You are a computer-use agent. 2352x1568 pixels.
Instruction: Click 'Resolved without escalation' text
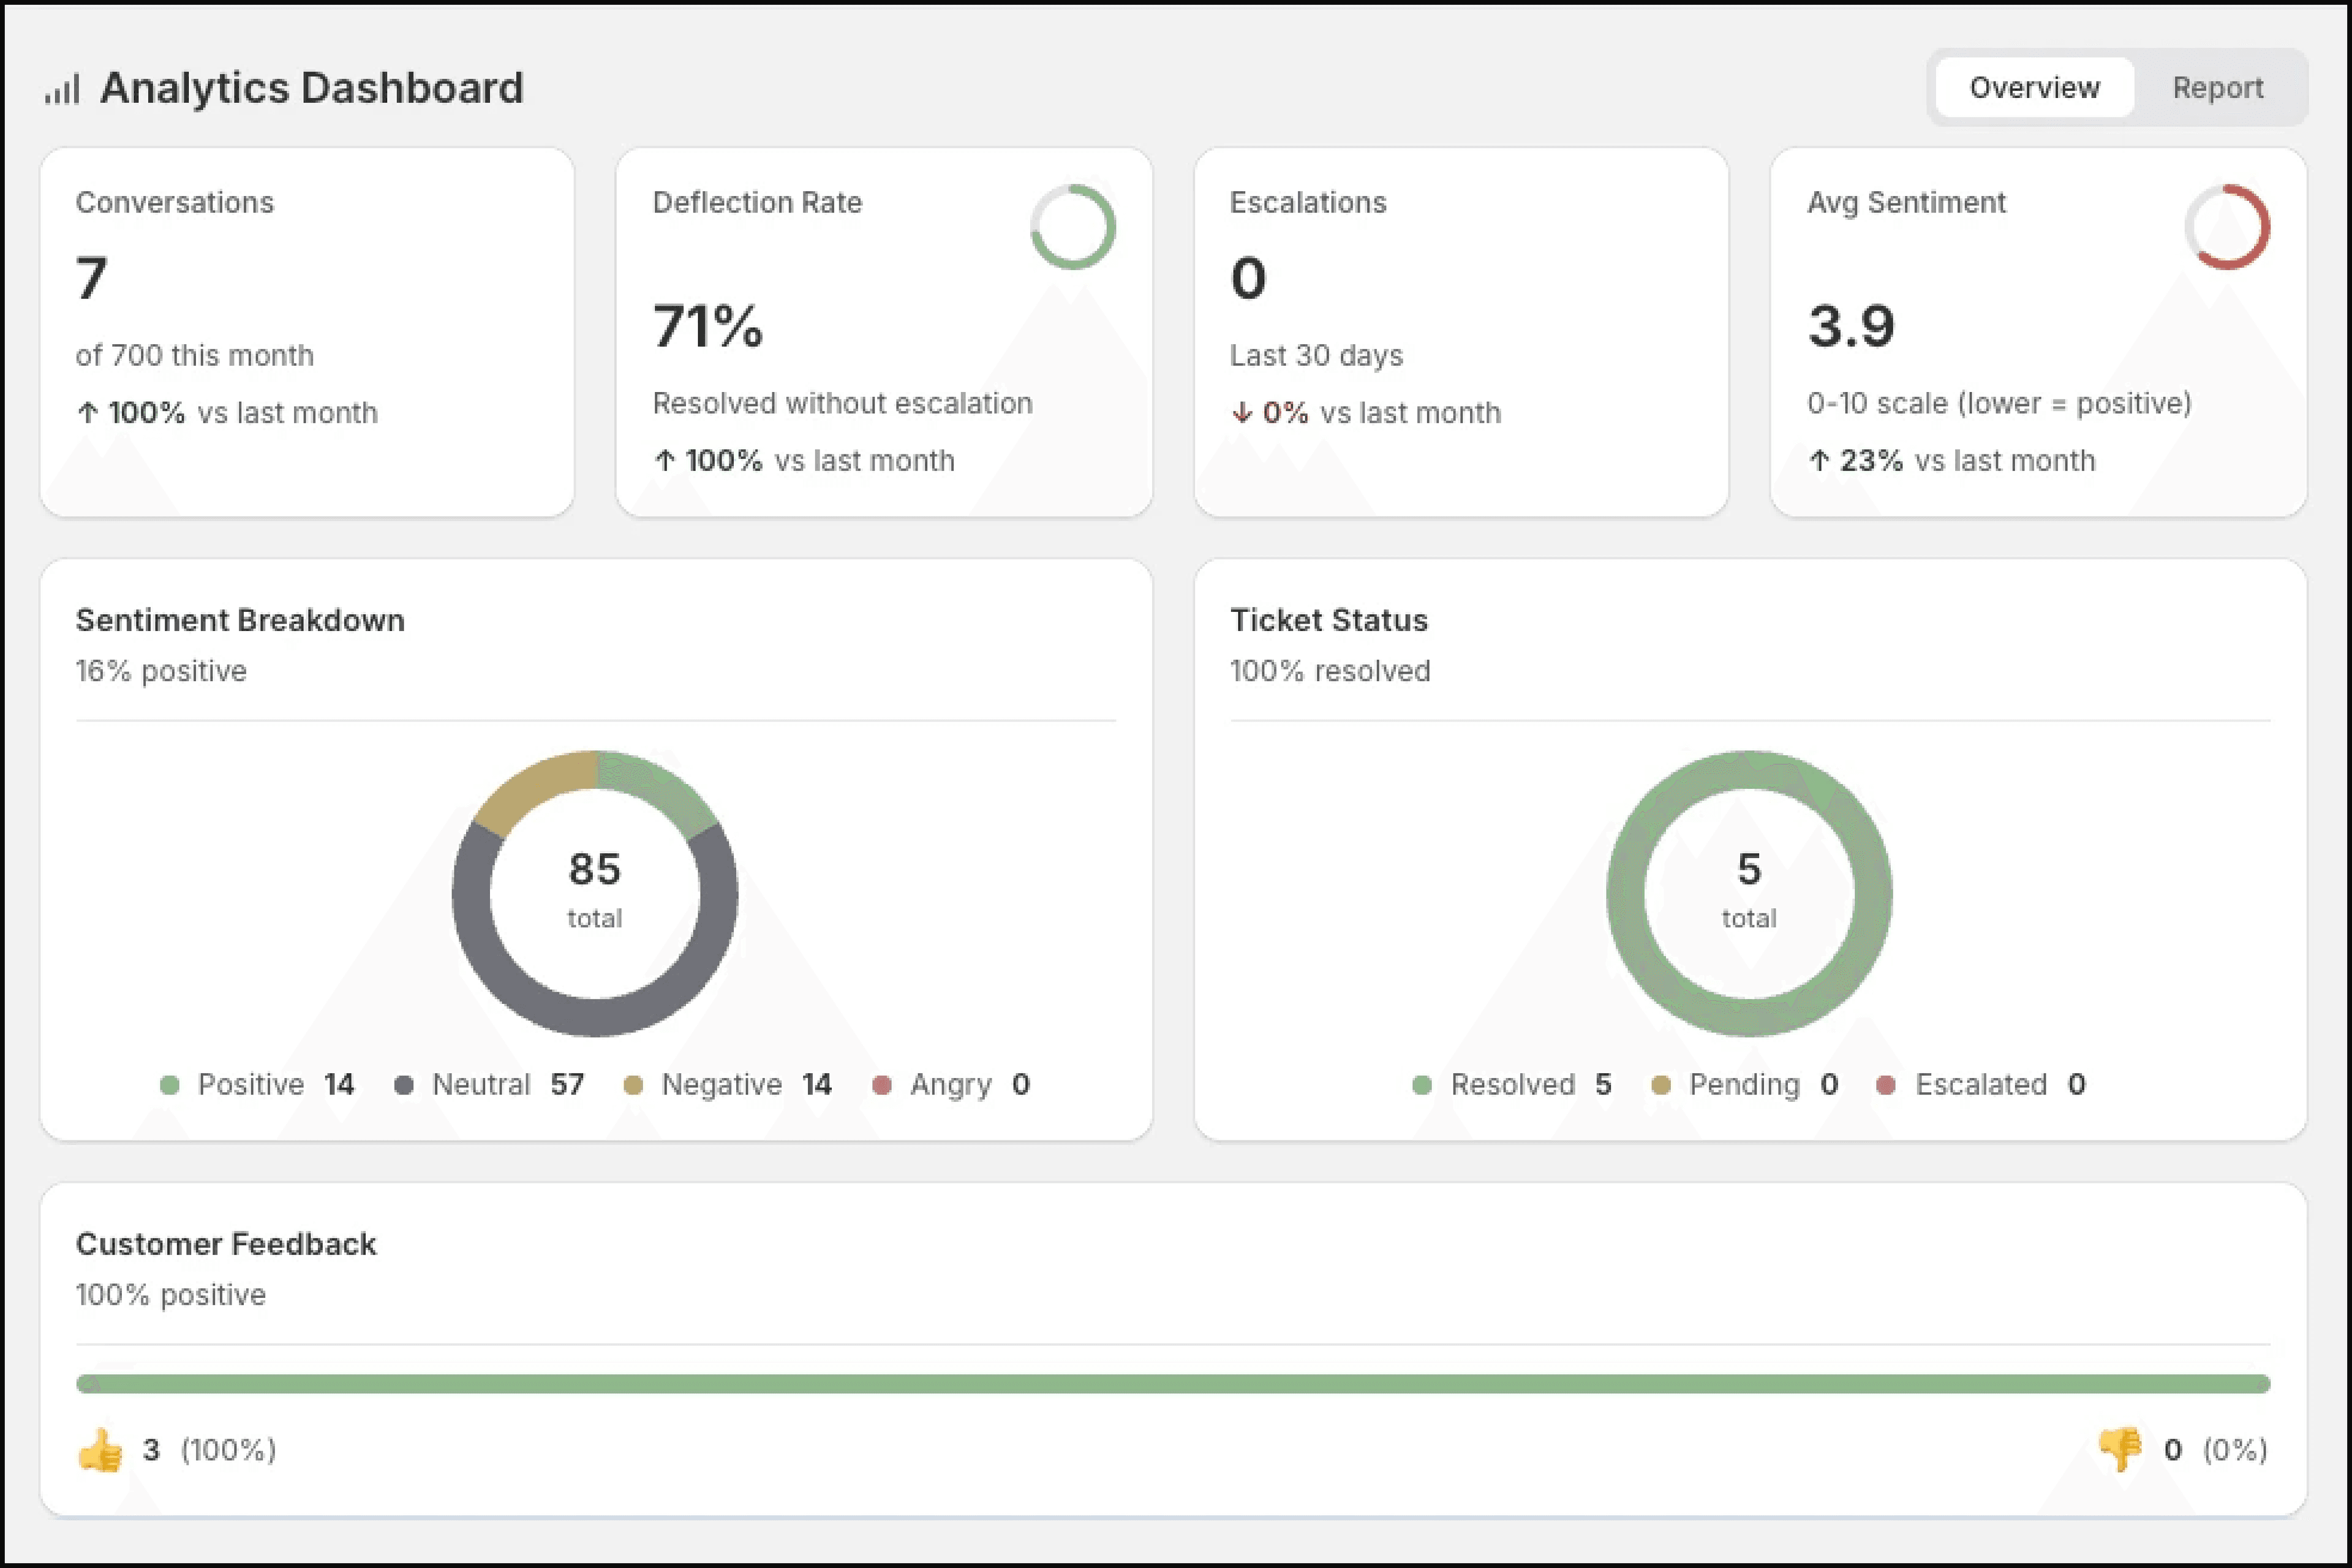[843, 403]
